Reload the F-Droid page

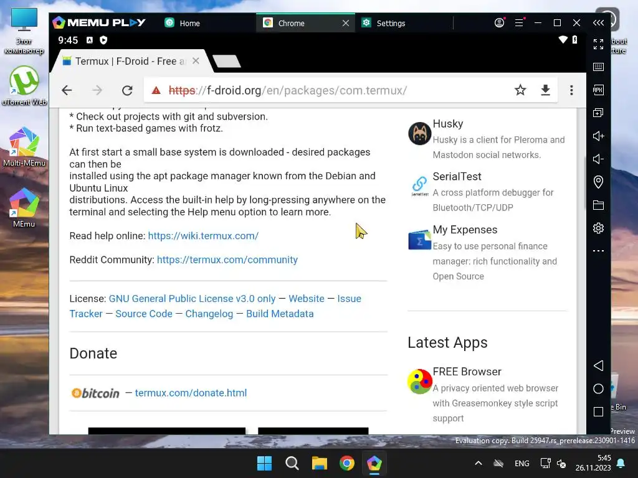pyautogui.click(x=127, y=90)
